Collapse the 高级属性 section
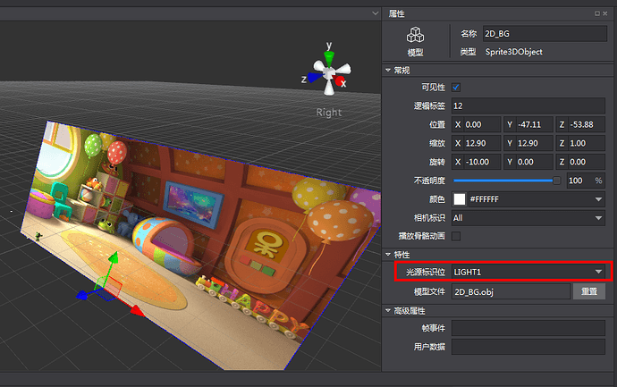The width and height of the screenshot is (617, 387). (x=388, y=311)
